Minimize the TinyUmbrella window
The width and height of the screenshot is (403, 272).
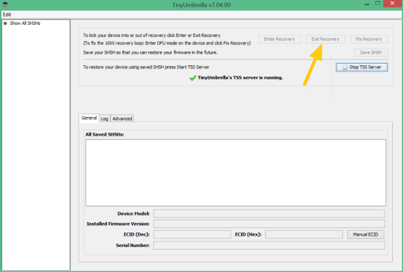point(367,5)
